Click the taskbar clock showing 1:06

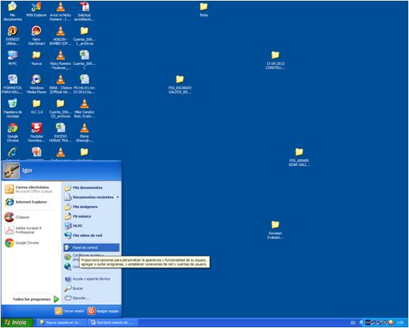pyautogui.click(x=400, y=323)
